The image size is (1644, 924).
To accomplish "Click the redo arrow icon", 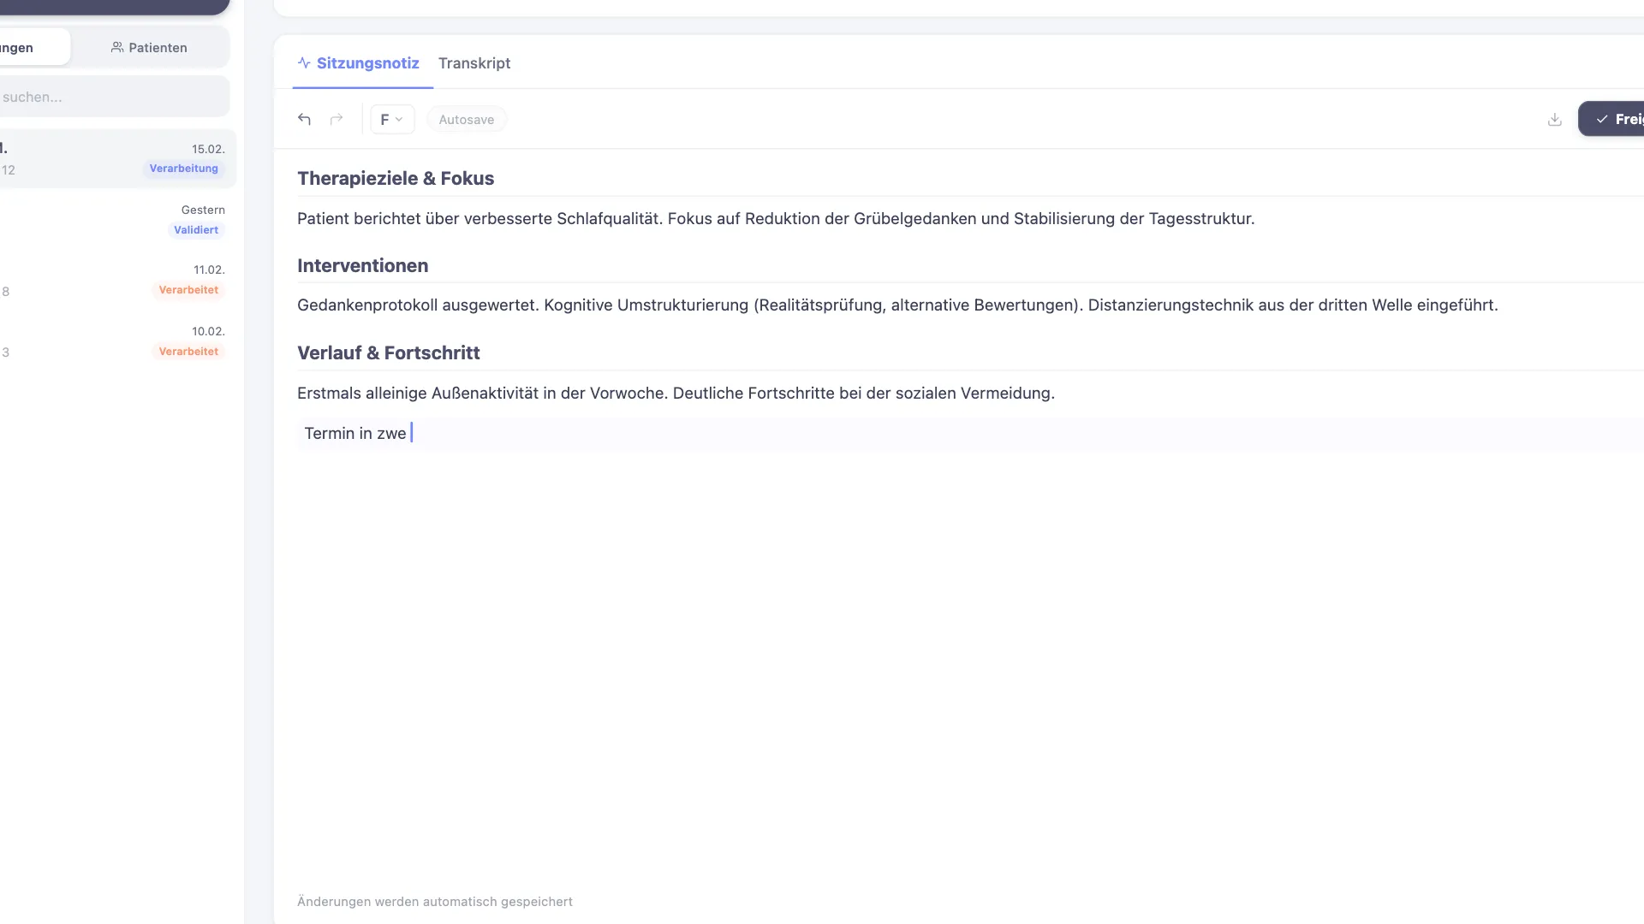I will click(337, 119).
